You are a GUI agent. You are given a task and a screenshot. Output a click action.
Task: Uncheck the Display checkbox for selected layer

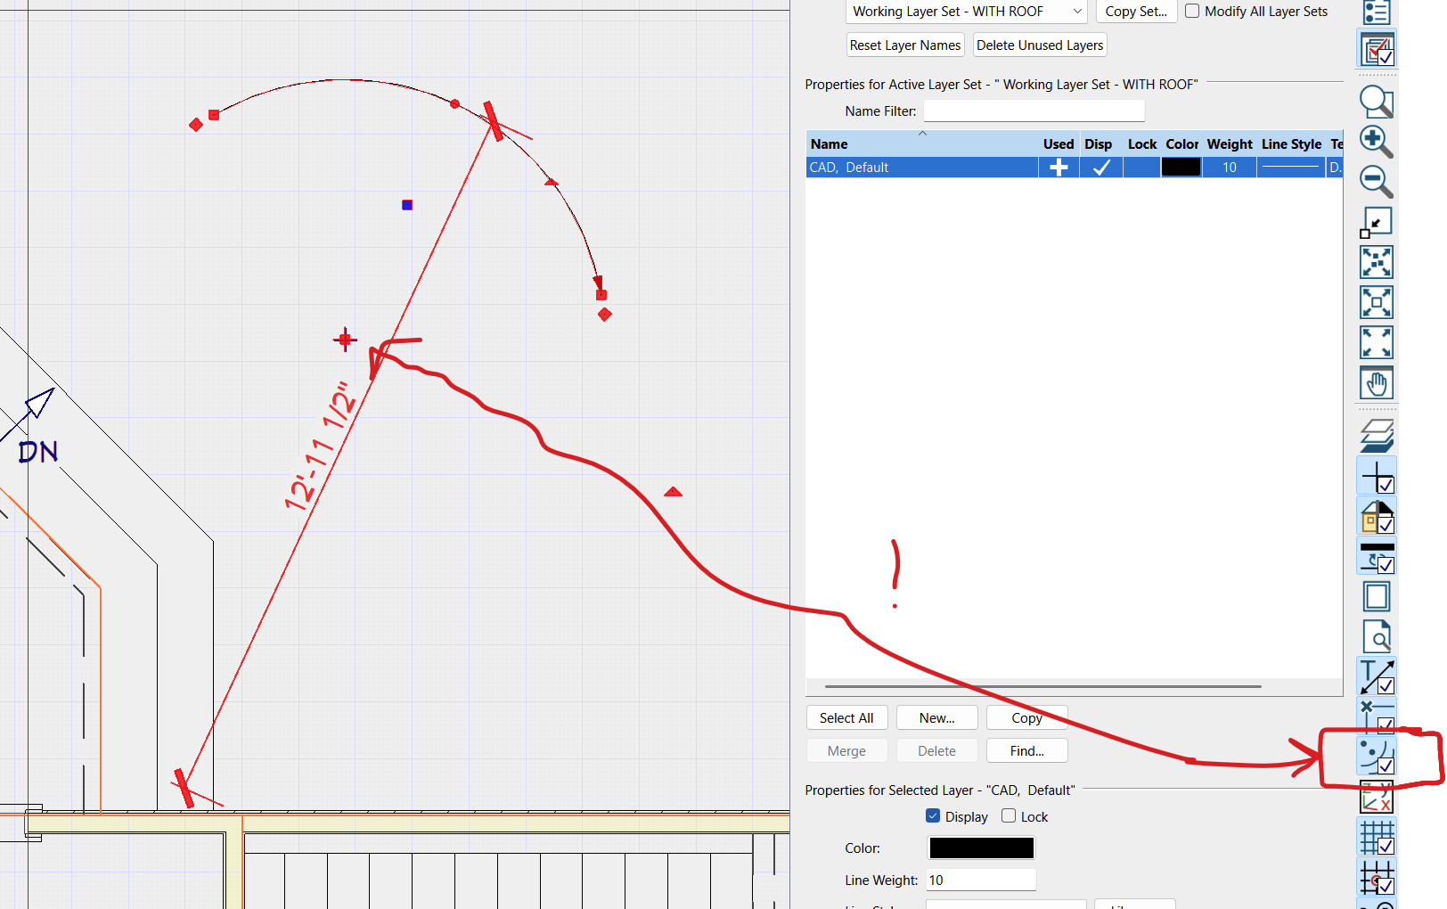[x=933, y=816]
